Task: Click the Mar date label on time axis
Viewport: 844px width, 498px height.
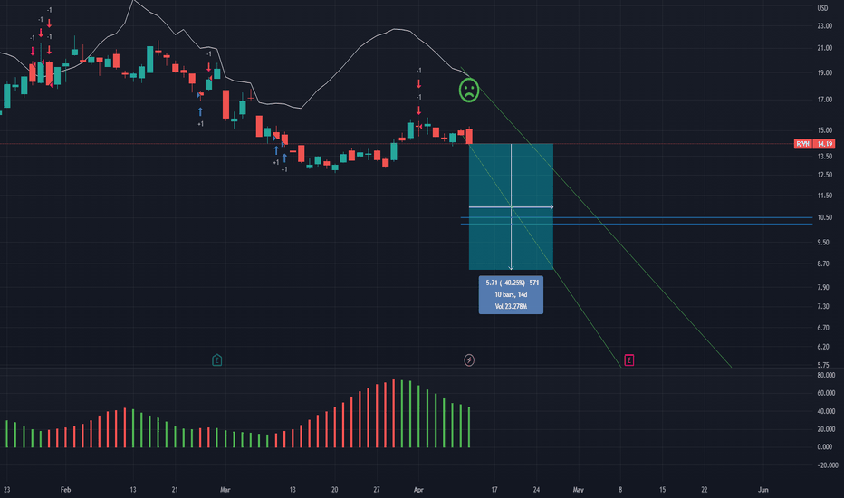Action: [225, 489]
